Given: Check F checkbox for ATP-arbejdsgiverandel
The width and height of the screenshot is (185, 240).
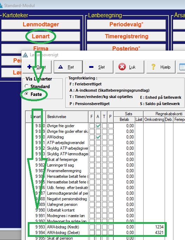Looking at the screenshot, I should point(92,143).
